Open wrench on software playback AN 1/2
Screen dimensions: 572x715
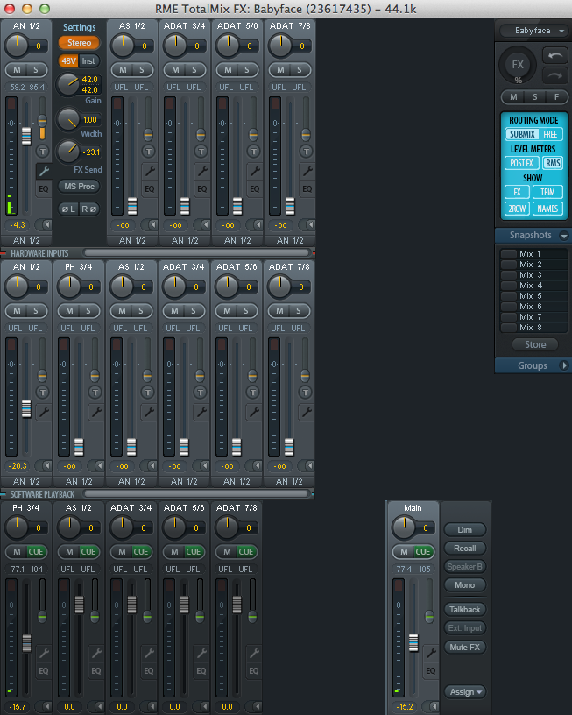44,412
